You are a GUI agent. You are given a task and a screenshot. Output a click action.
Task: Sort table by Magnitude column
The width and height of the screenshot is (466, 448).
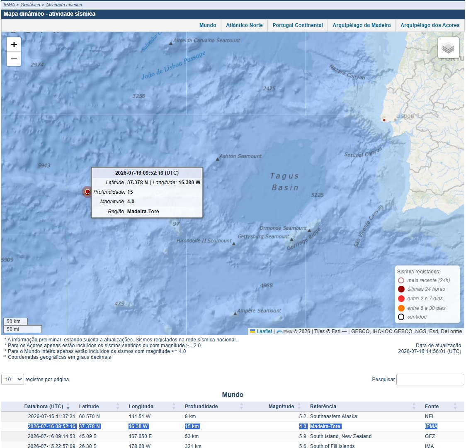point(281,407)
